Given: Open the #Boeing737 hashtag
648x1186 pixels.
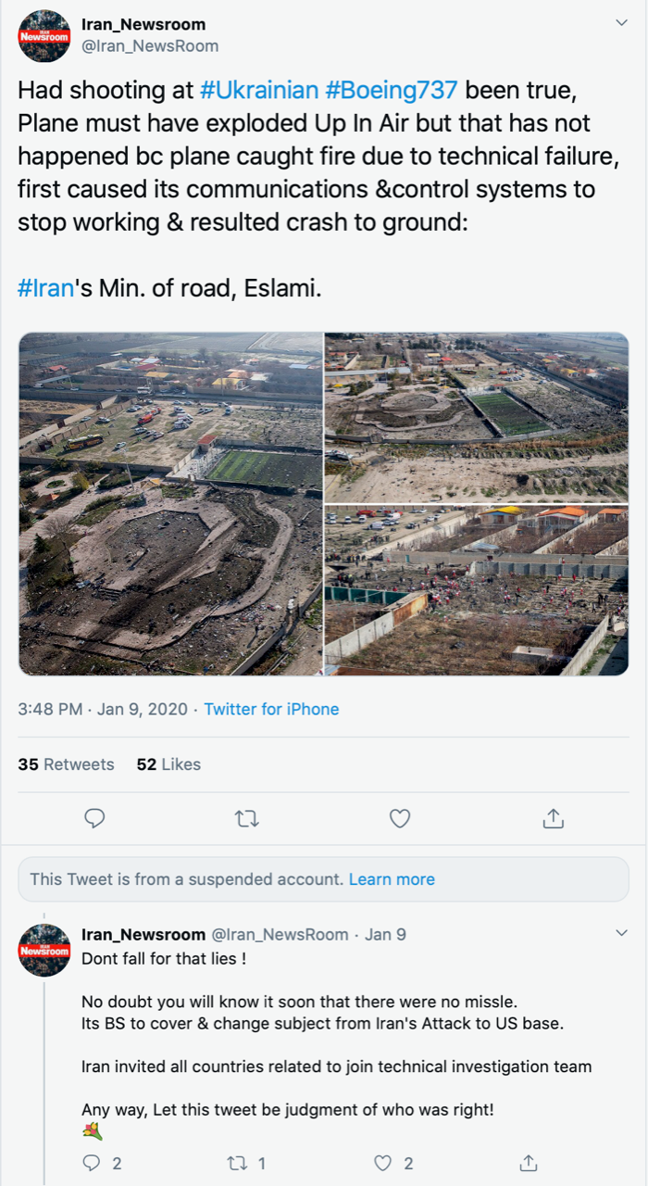Looking at the screenshot, I should [392, 90].
